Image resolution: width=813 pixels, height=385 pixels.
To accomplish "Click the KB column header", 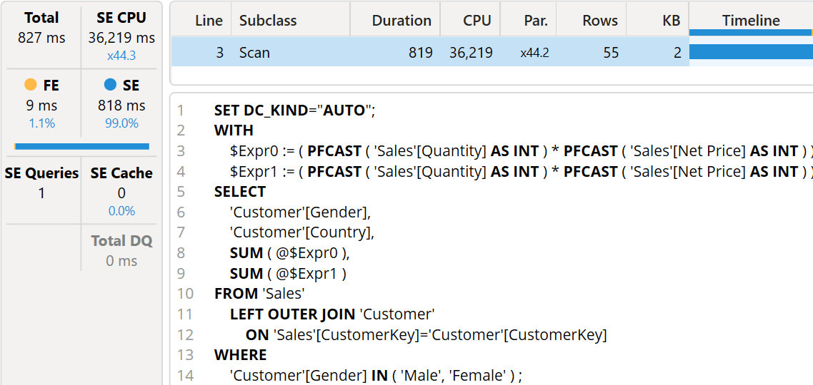I will click(x=671, y=21).
